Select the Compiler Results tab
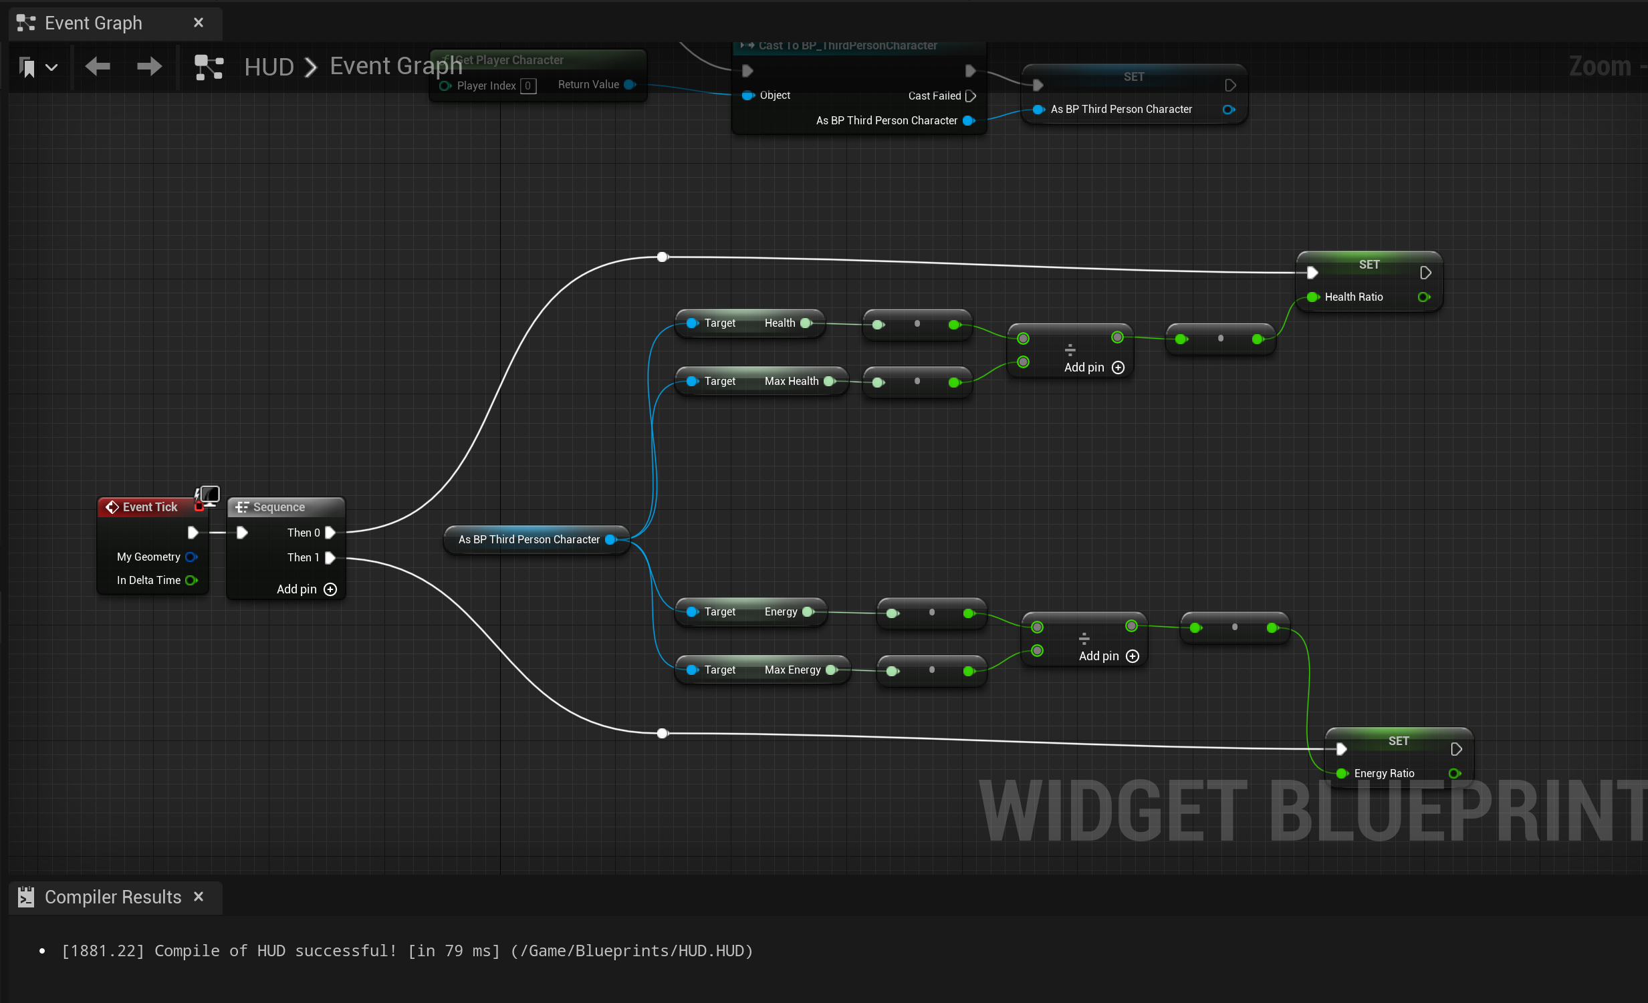The height and width of the screenshot is (1003, 1648). pyautogui.click(x=112, y=897)
